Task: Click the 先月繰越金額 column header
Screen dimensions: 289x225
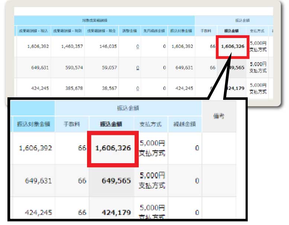Action: click(154, 31)
